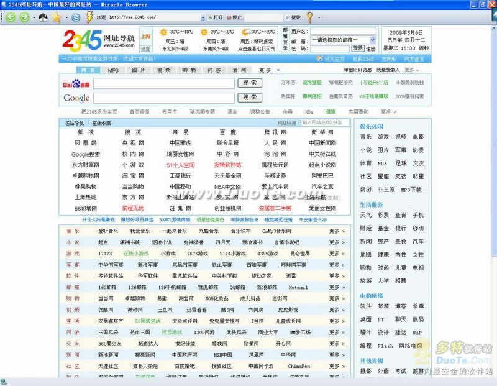Open dropdown arrow next to refresh button

34,17
